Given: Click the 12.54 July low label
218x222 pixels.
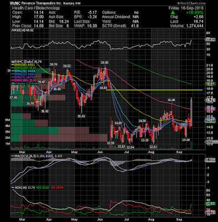Looking at the screenshot, I should click(131, 147).
